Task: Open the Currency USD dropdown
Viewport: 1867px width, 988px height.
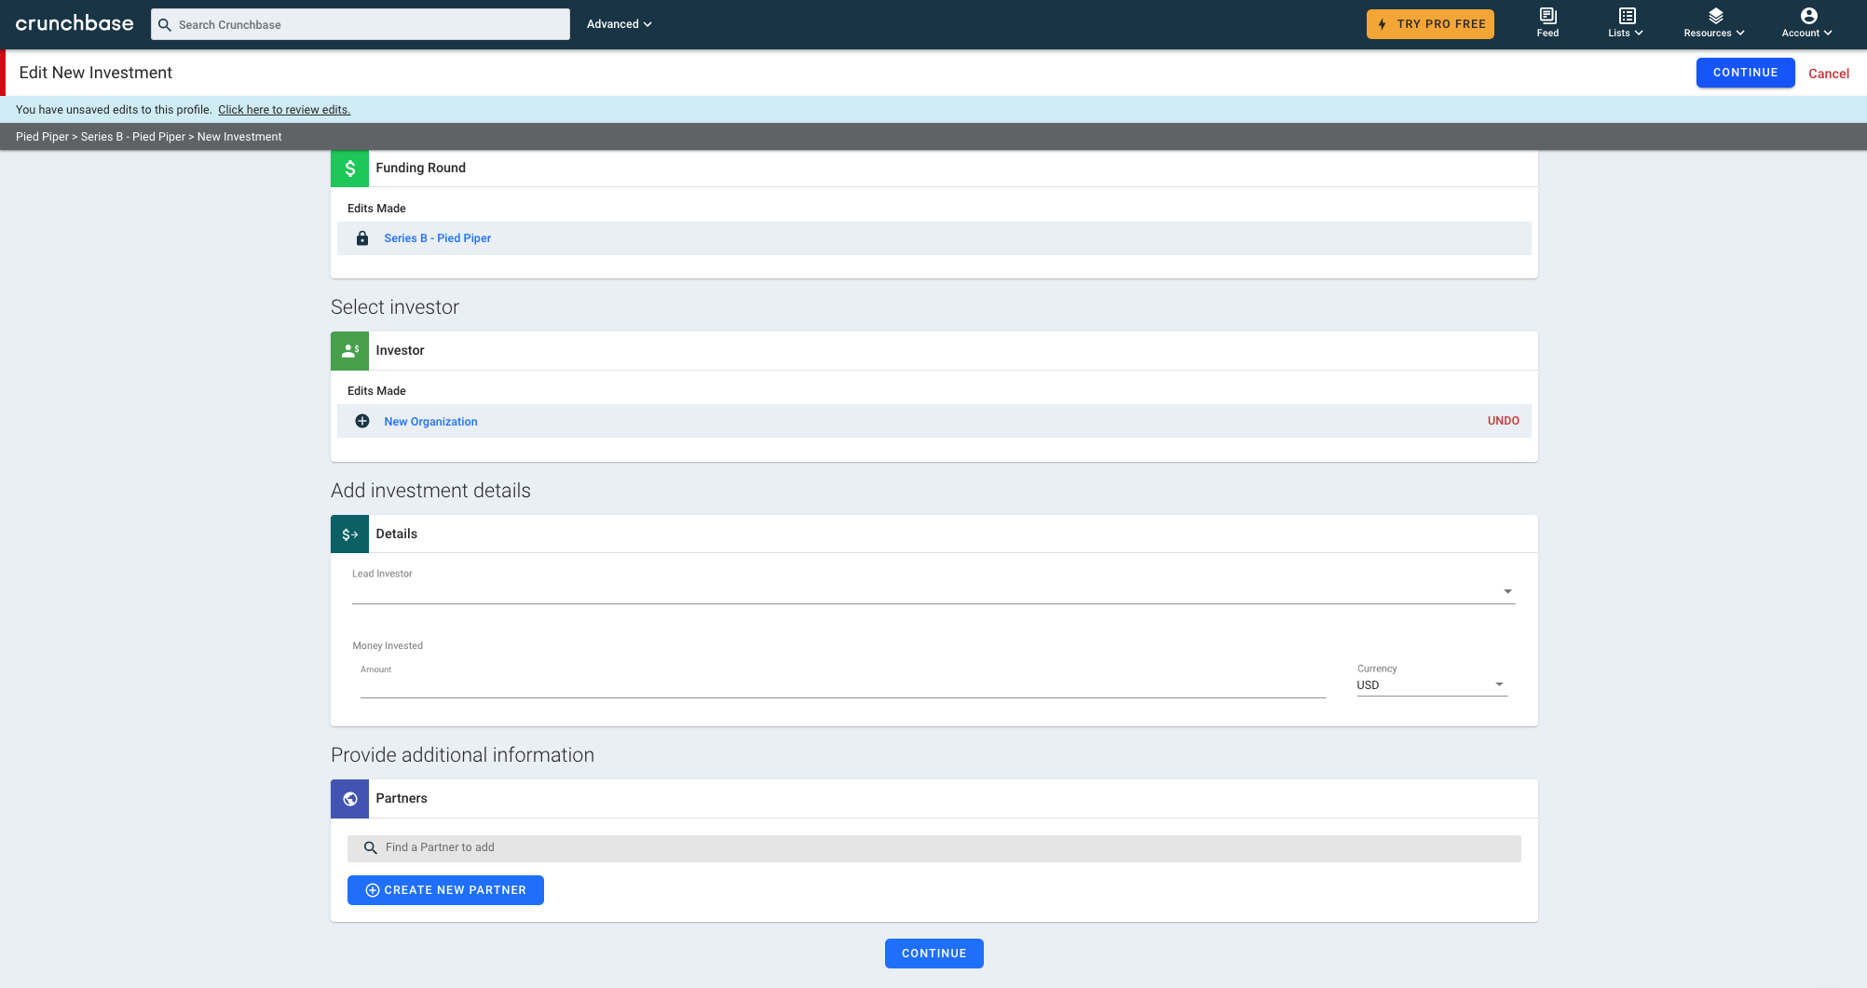Action: point(1431,684)
